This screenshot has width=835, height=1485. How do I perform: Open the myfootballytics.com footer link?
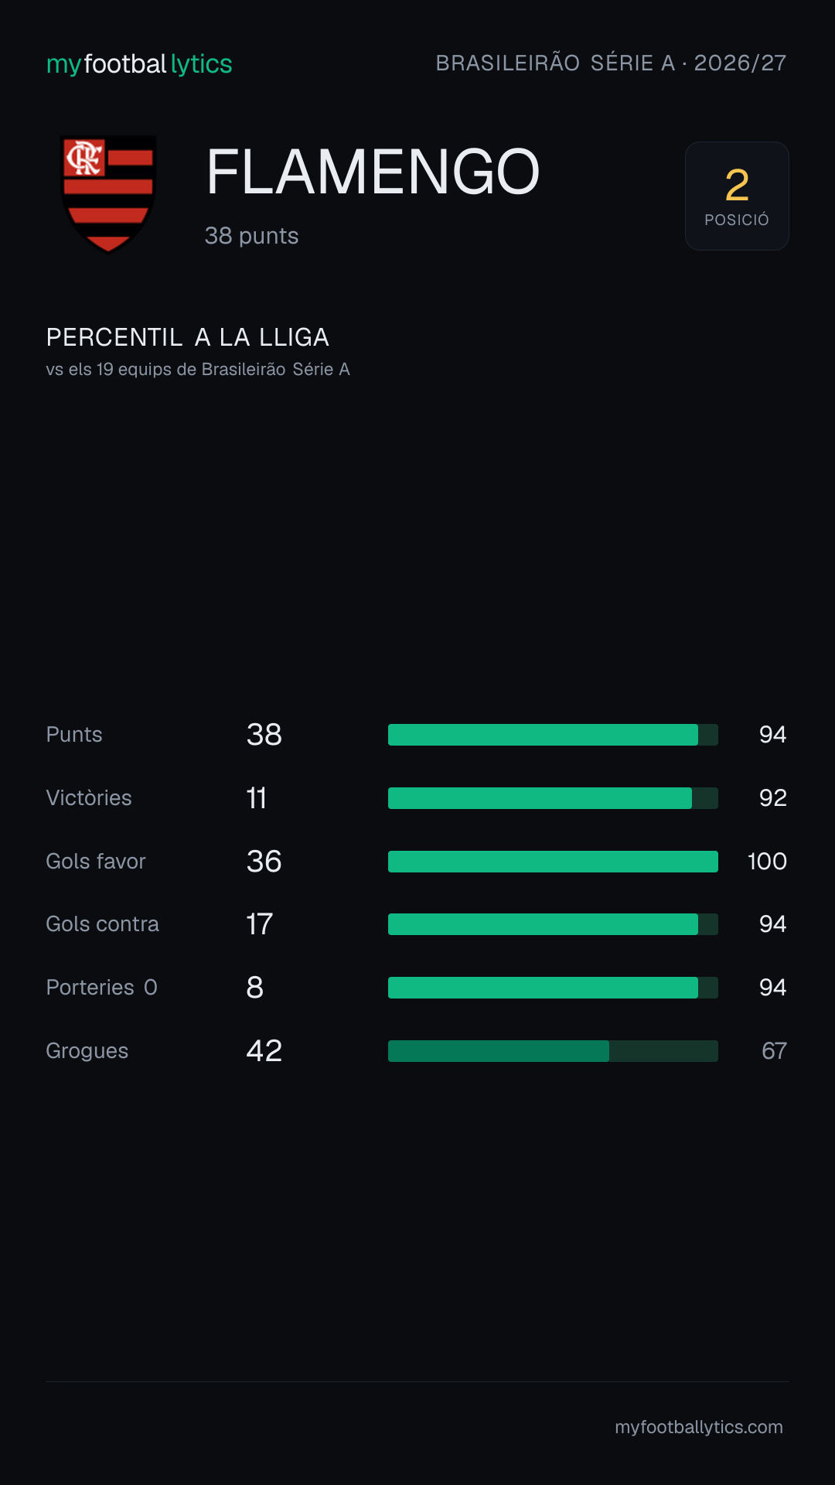tap(699, 1427)
